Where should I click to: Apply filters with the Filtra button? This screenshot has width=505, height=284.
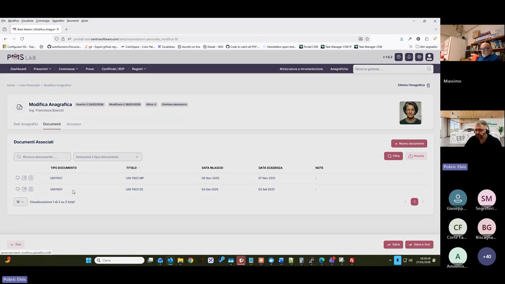click(x=393, y=156)
